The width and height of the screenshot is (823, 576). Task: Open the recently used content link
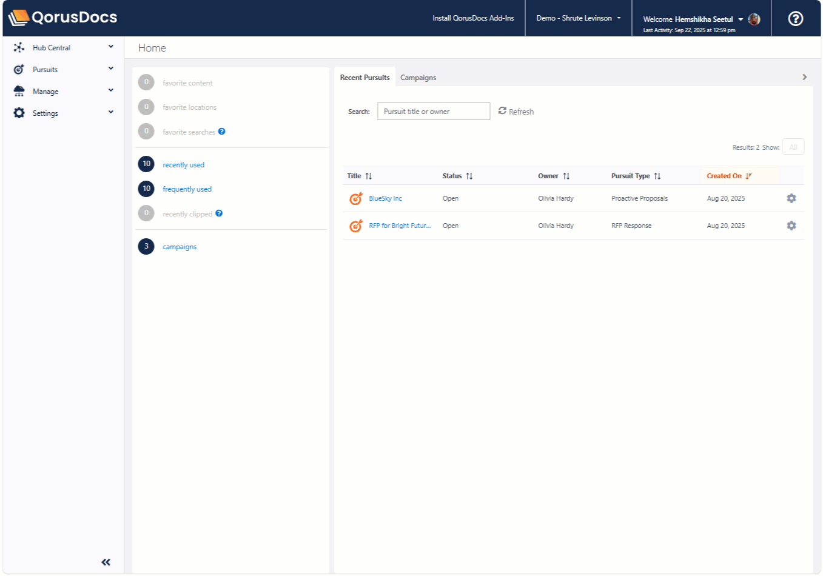[x=183, y=165]
